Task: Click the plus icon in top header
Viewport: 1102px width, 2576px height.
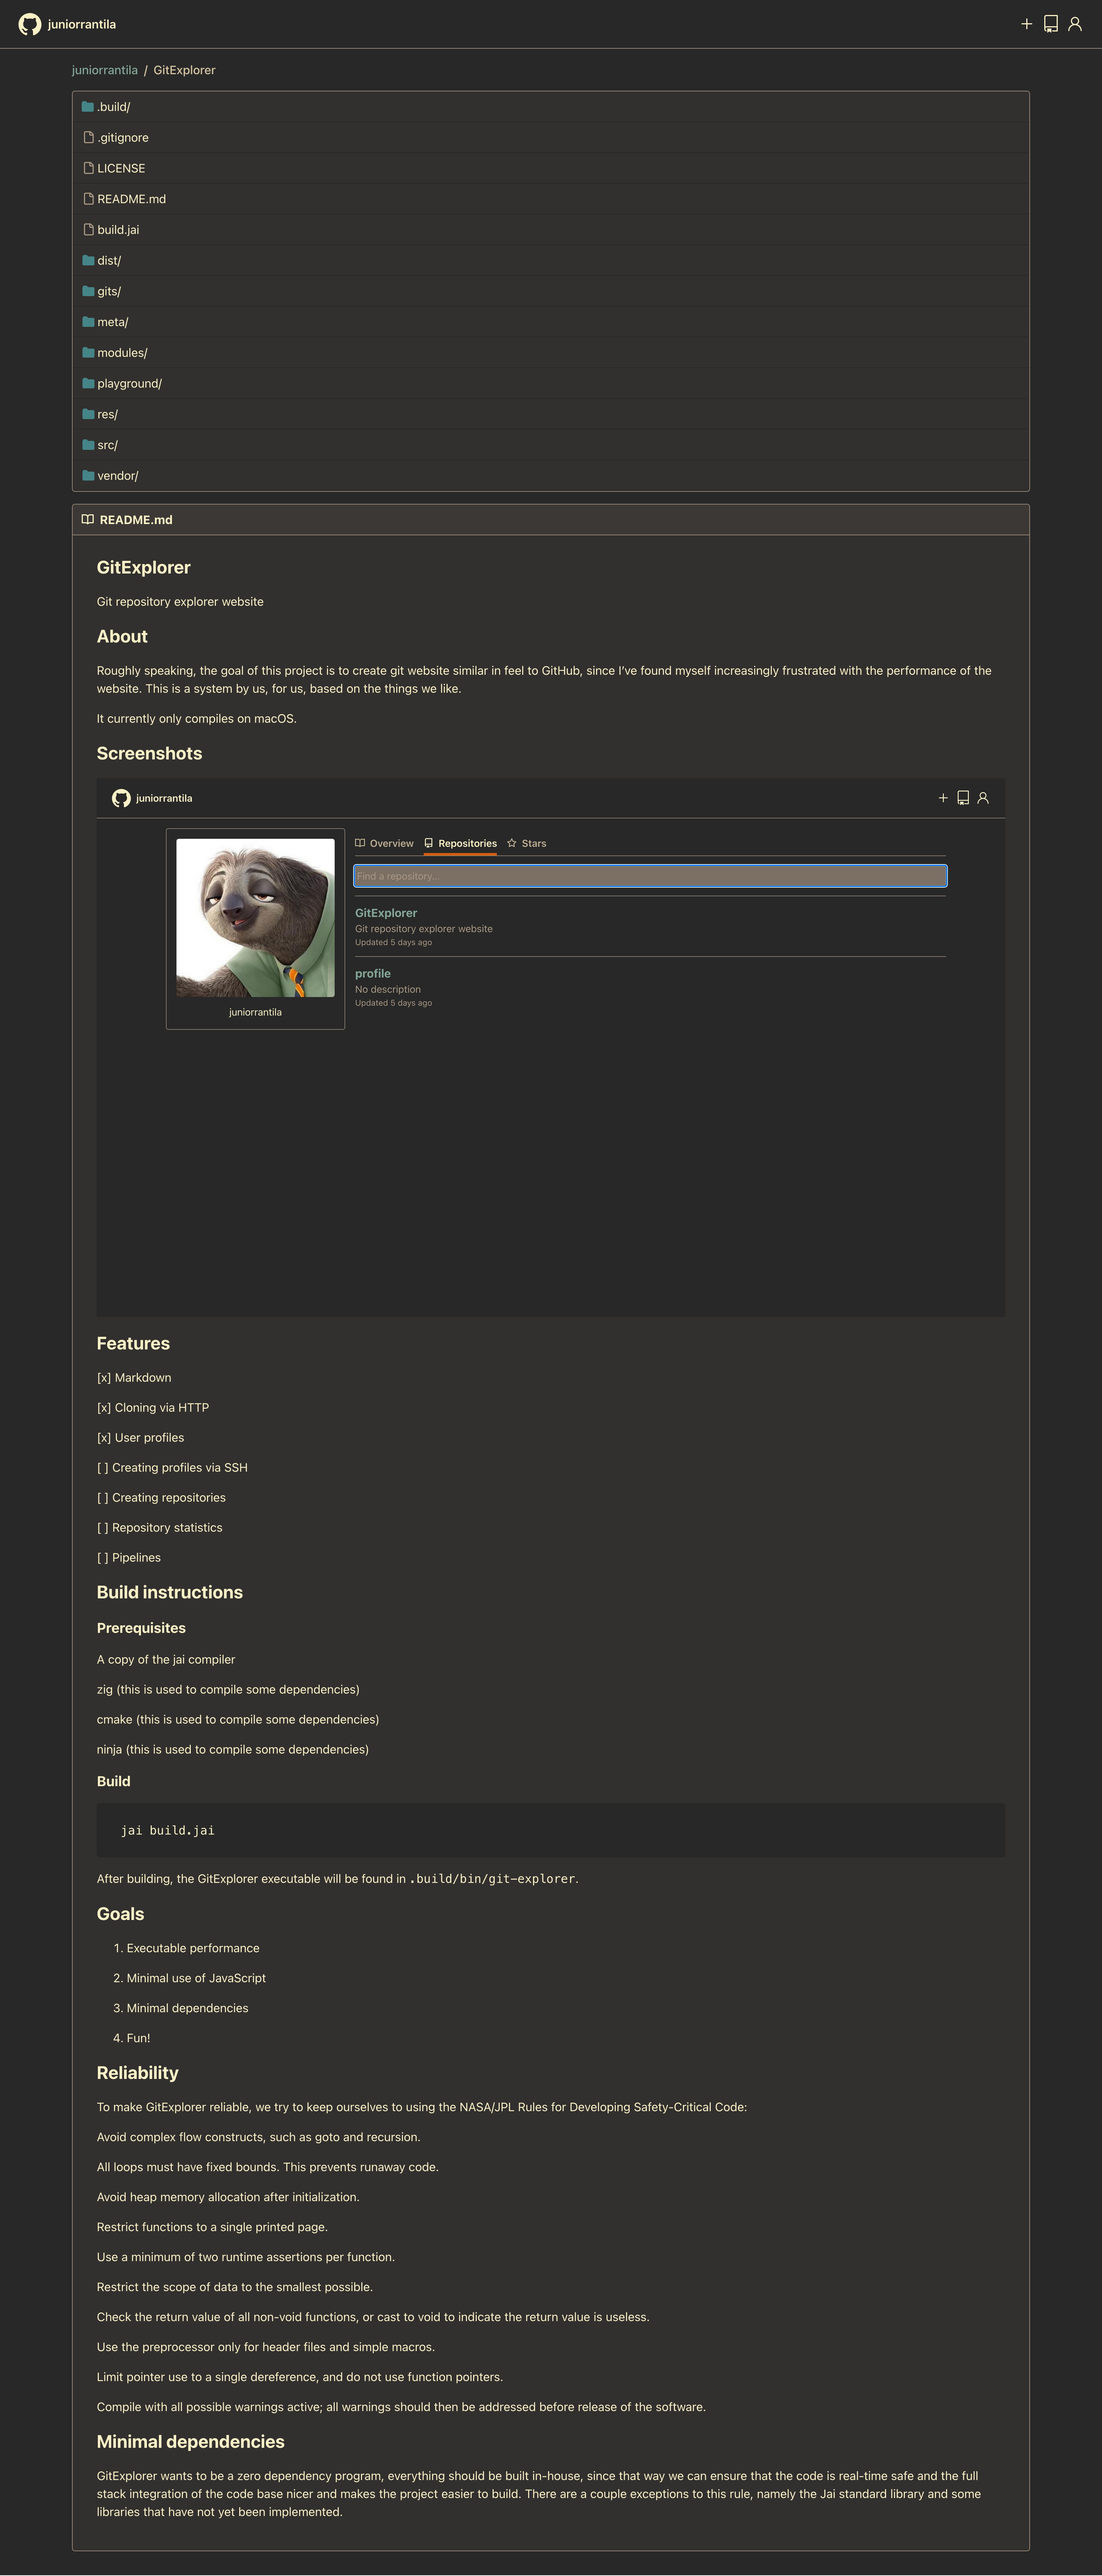Action: 1026,24
